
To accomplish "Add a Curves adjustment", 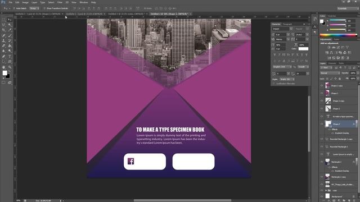I will (338, 47).
